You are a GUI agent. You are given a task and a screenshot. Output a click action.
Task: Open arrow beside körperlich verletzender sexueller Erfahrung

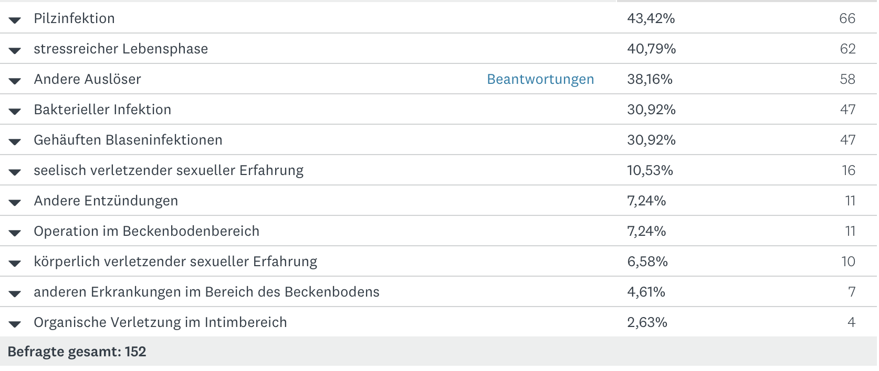(x=15, y=263)
